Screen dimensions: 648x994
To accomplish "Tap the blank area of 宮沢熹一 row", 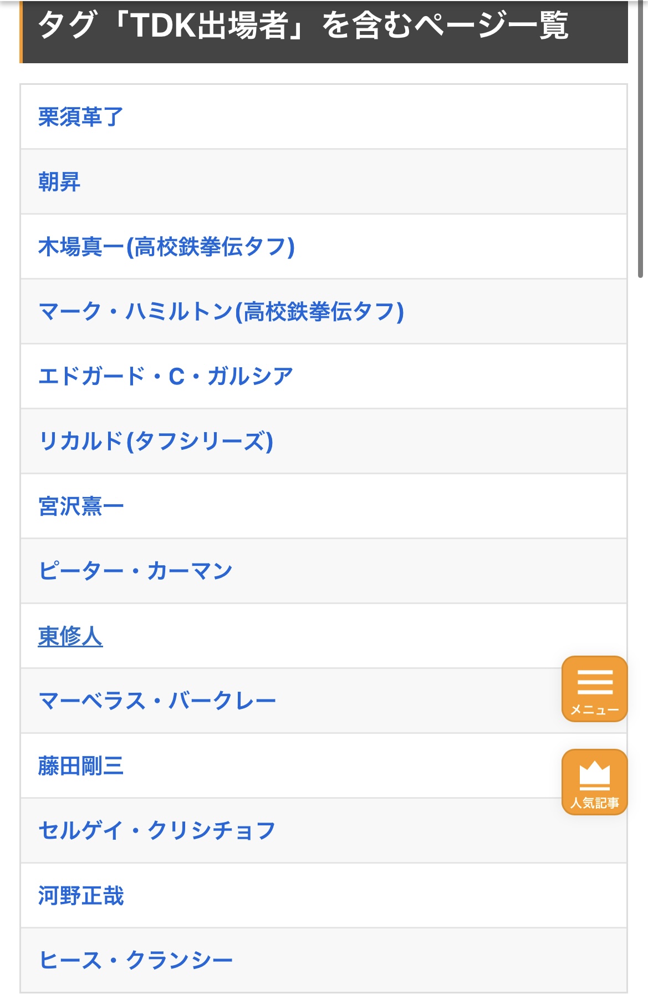I will [377, 506].
